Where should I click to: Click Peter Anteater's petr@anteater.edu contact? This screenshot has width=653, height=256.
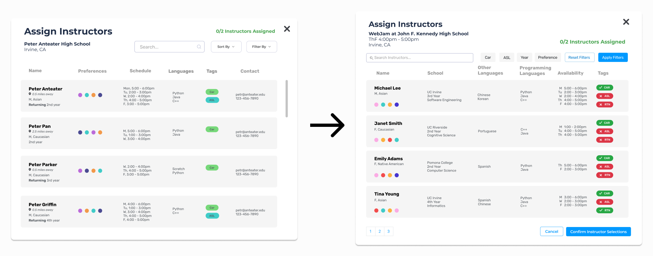(x=250, y=95)
